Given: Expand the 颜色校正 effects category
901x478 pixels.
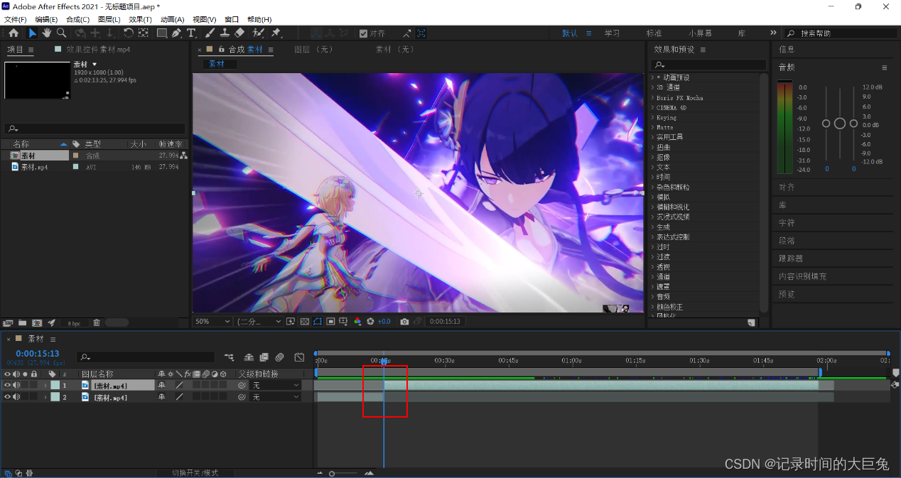Looking at the screenshot, I should (652, 307).
